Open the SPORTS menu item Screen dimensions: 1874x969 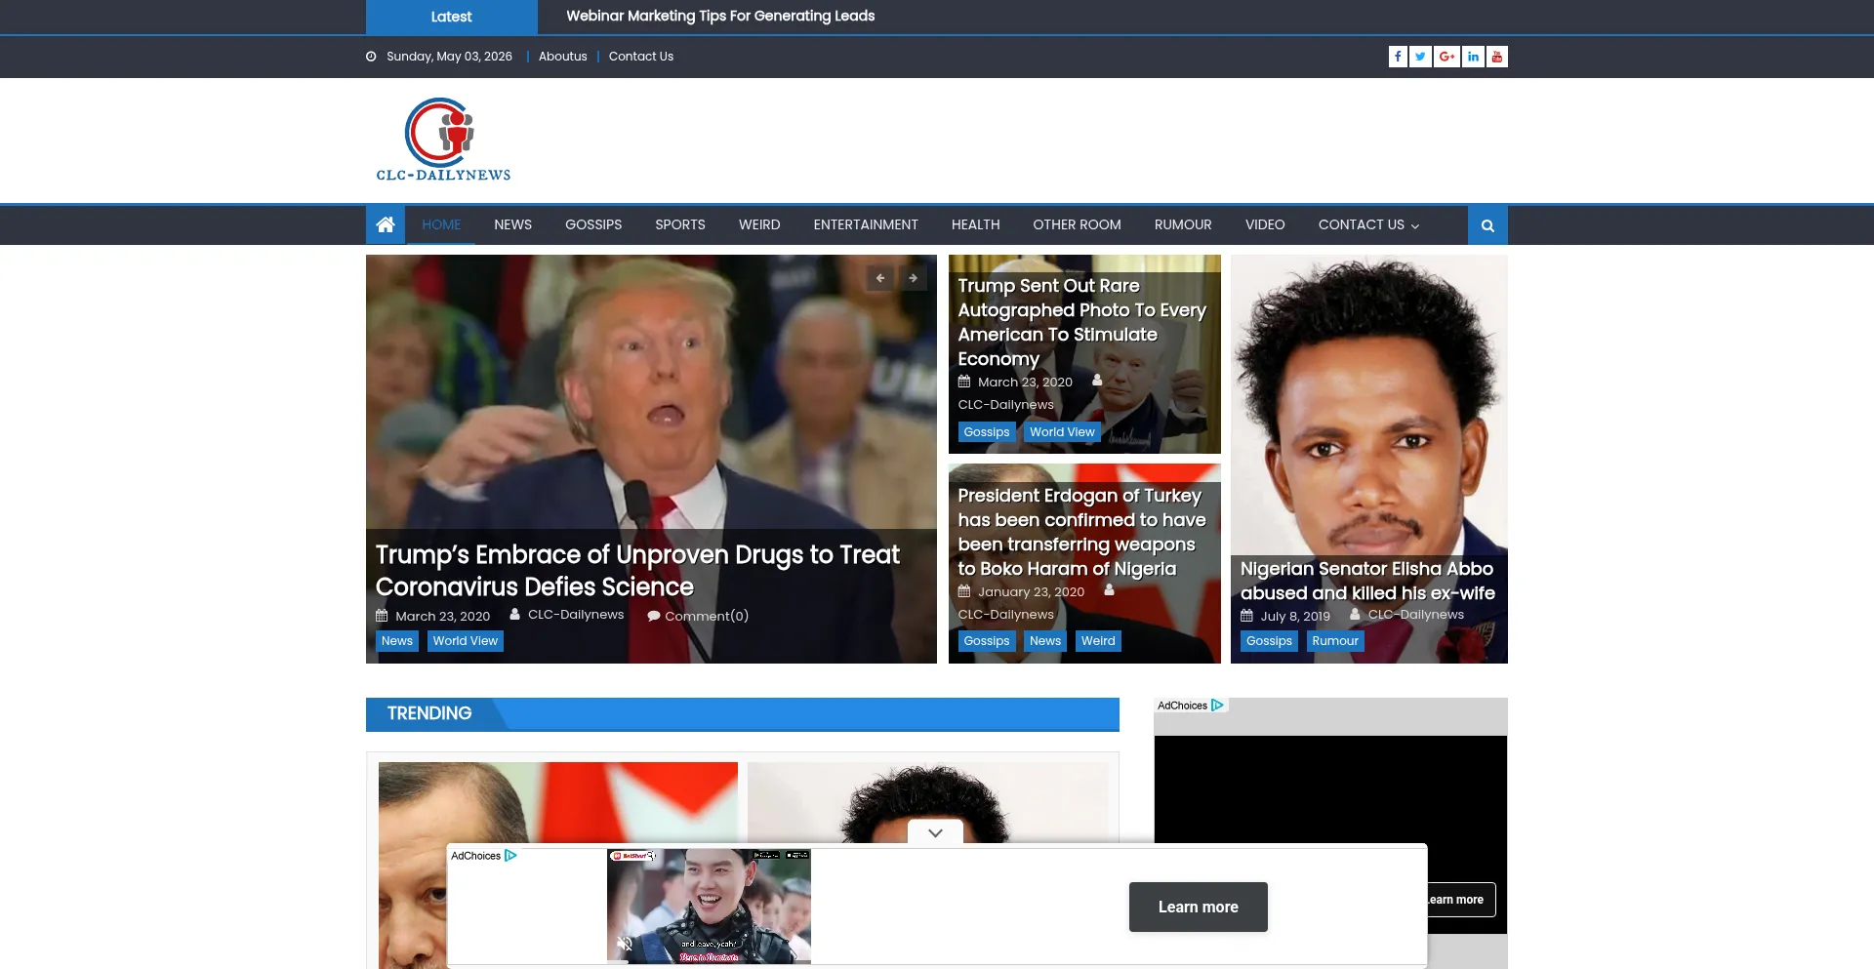tap(680, 224)
